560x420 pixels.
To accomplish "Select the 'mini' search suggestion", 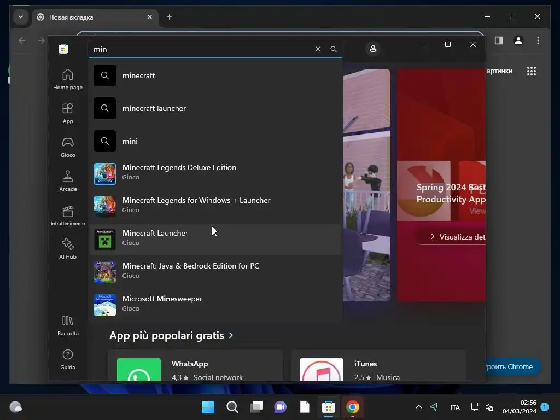I will point(215,141).
